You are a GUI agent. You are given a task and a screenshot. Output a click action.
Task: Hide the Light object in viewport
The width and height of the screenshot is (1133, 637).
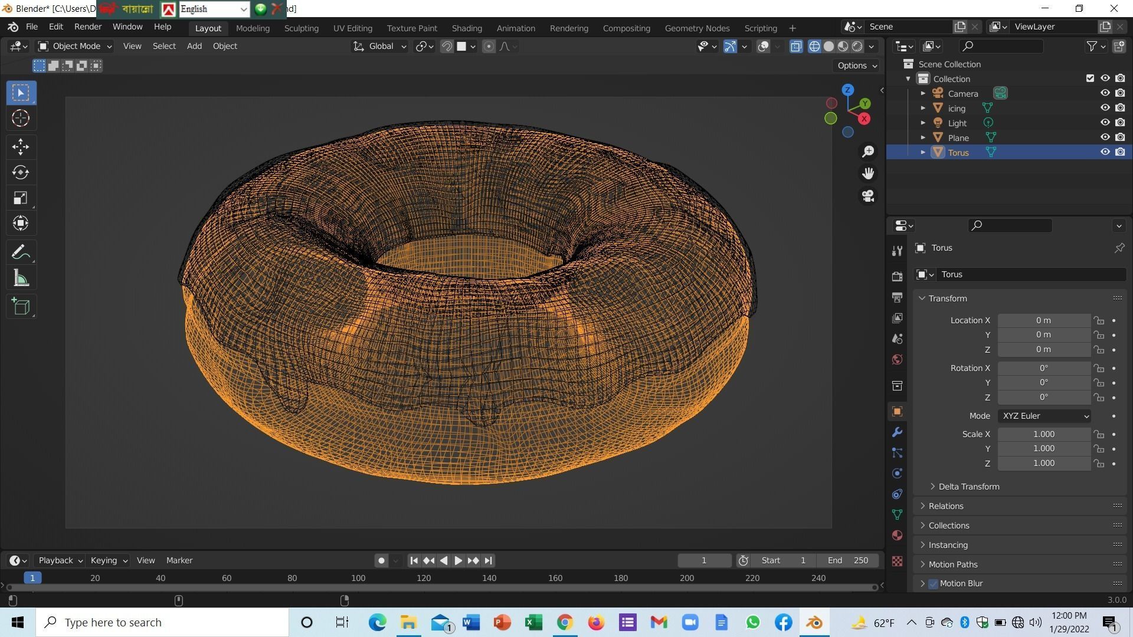pos(1105,123)
